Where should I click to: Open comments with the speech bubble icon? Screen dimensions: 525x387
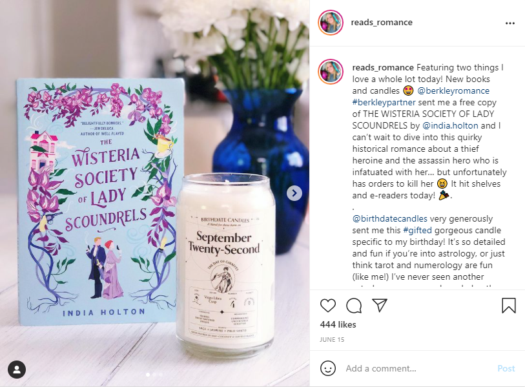pyautogui.click(x=354, y=306)
